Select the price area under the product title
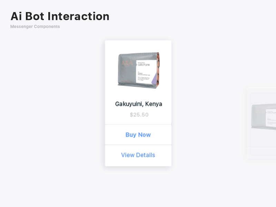The image size is (276, 207). pos(138,115)
